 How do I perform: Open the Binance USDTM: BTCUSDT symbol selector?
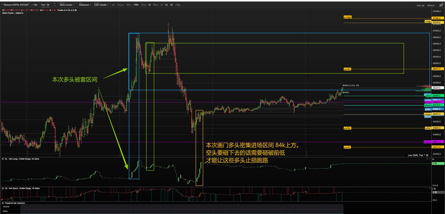coord(16,5)
